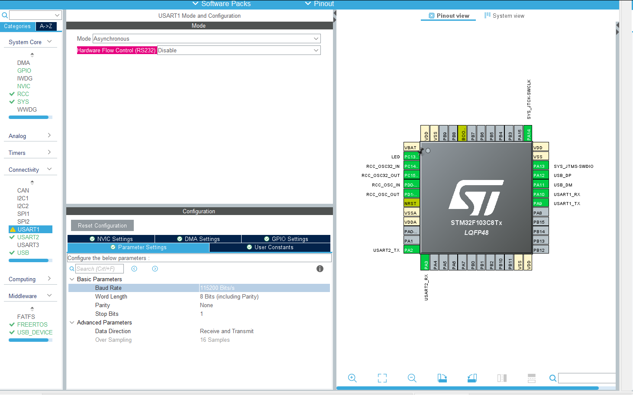Screen dimensions: 633x395
Task: Open the Mode dropdown set to Asynchronous
Action: click(x=207, y=39)
